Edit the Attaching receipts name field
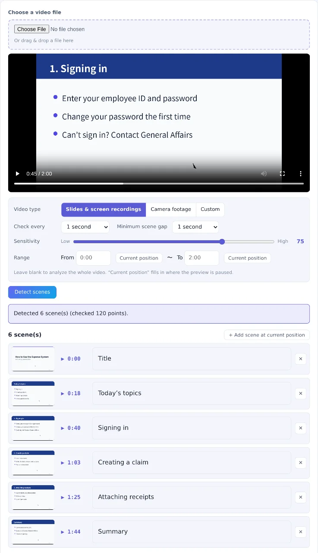The width and height of the screenshot is (318, 553). pos(192,497)
